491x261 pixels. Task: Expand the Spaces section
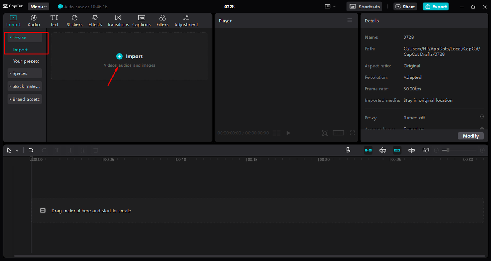coord(25,73)
